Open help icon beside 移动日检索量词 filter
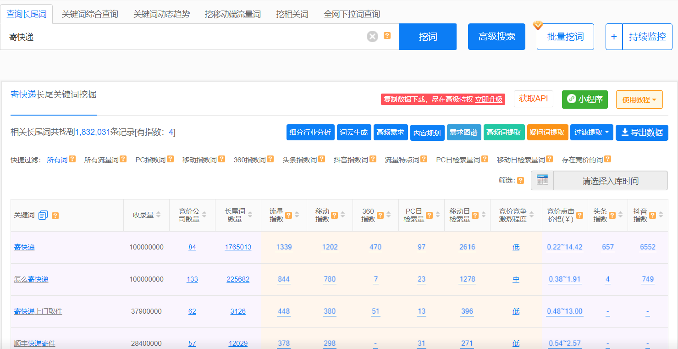Image resolution: width=678 pixels, height=349 pixels. point(549,159)
